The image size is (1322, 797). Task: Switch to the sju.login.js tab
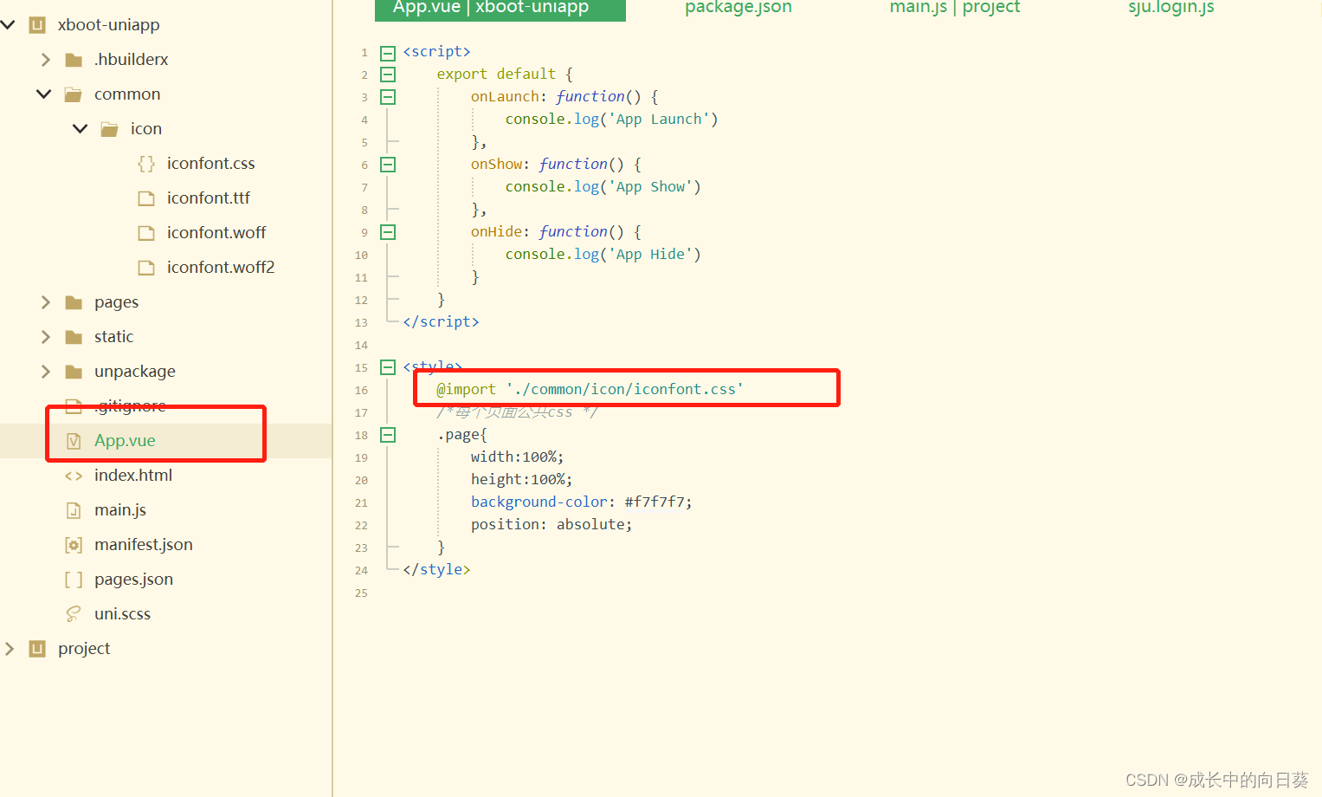click(1171, 8)
